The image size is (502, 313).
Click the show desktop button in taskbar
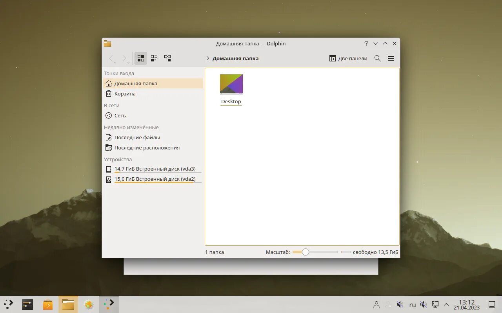tap(492, 304)
